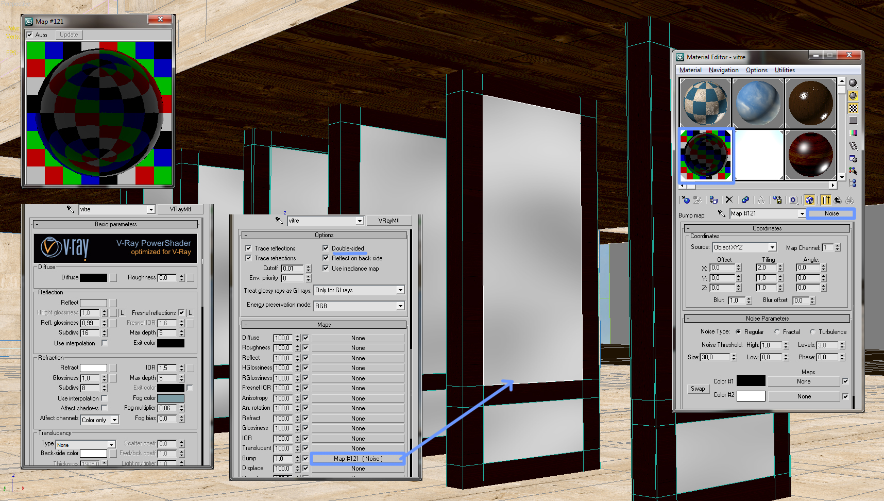This screenshot has width=884, height=501.
Task: Toggle the checkered Background icon
Action: pyautogui.click(x=853, y=108)
